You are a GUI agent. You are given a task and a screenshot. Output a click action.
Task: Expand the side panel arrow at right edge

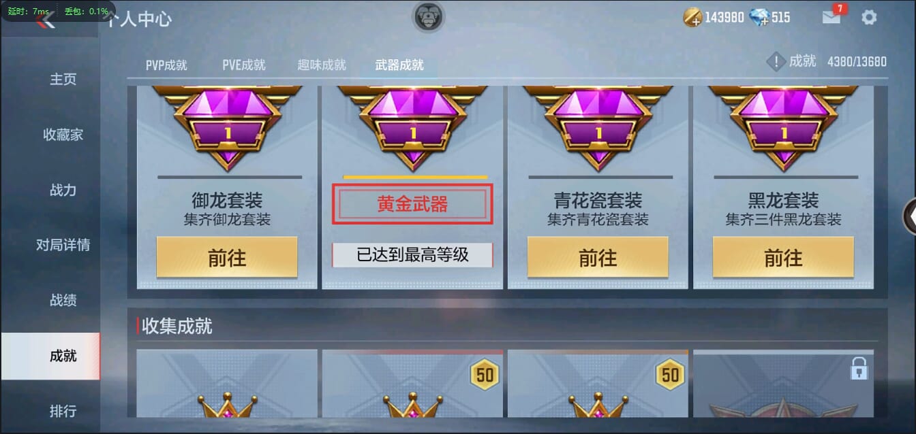[x=909, y=216]
